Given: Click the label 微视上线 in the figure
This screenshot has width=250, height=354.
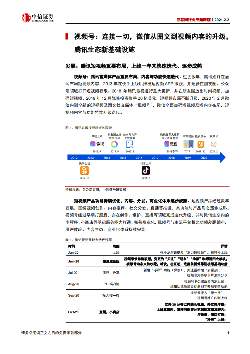Looking at the screenshot, I should (x=97, y=136).
